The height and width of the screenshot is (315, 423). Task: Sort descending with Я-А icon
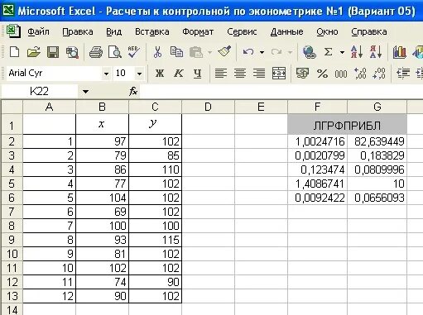point(376,52)
